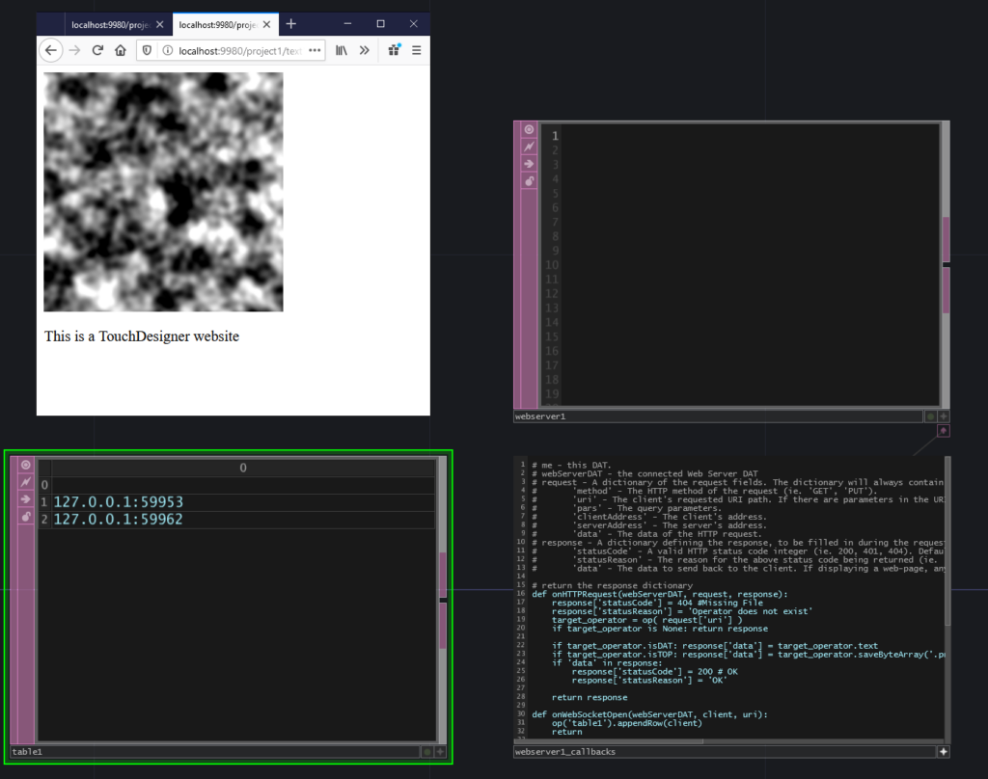Click row header 1 in table1
The image size is (988, 779).
[x=44, y=502]
